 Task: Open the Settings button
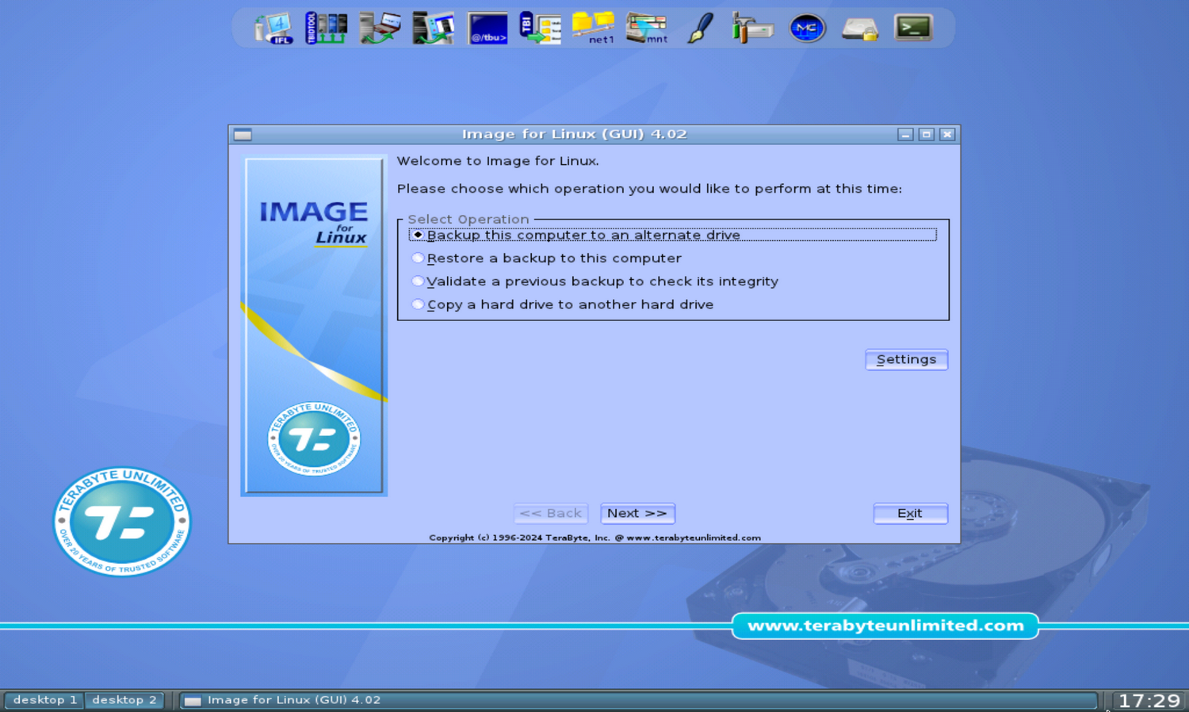click(906, 359)
